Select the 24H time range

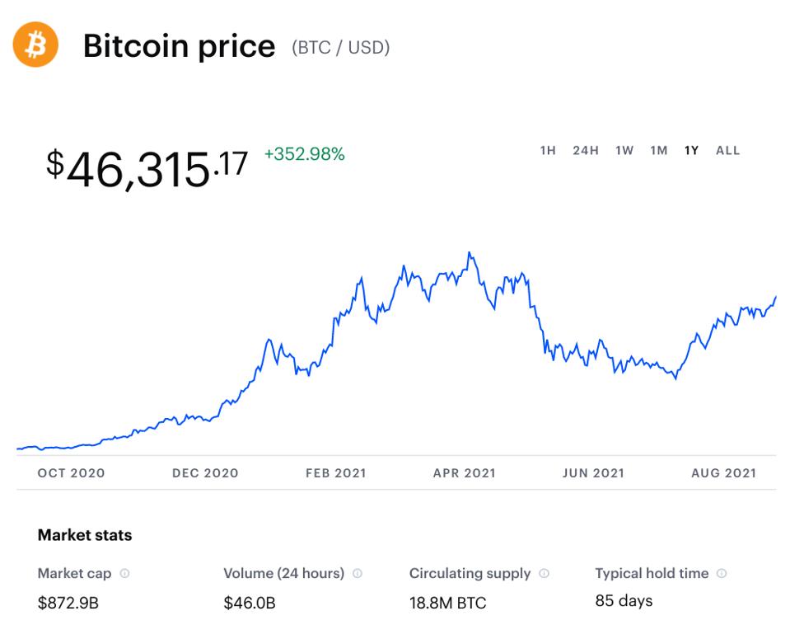point(586,150)
